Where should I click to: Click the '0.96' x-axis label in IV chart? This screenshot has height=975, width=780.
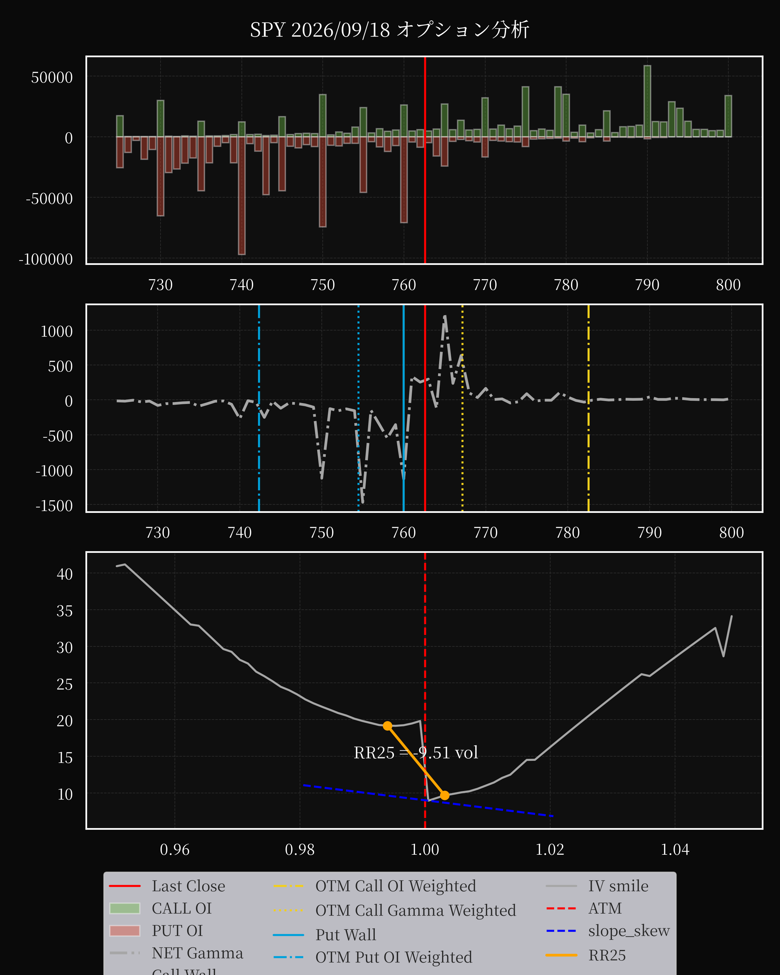tap(175, 849)
